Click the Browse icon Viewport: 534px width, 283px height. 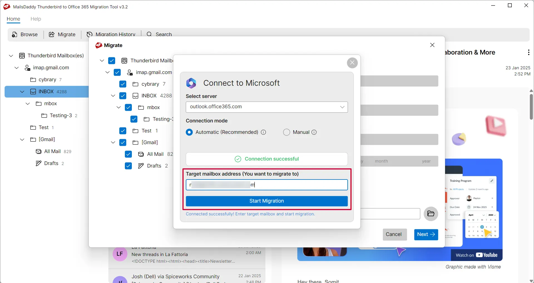[14, 35]
